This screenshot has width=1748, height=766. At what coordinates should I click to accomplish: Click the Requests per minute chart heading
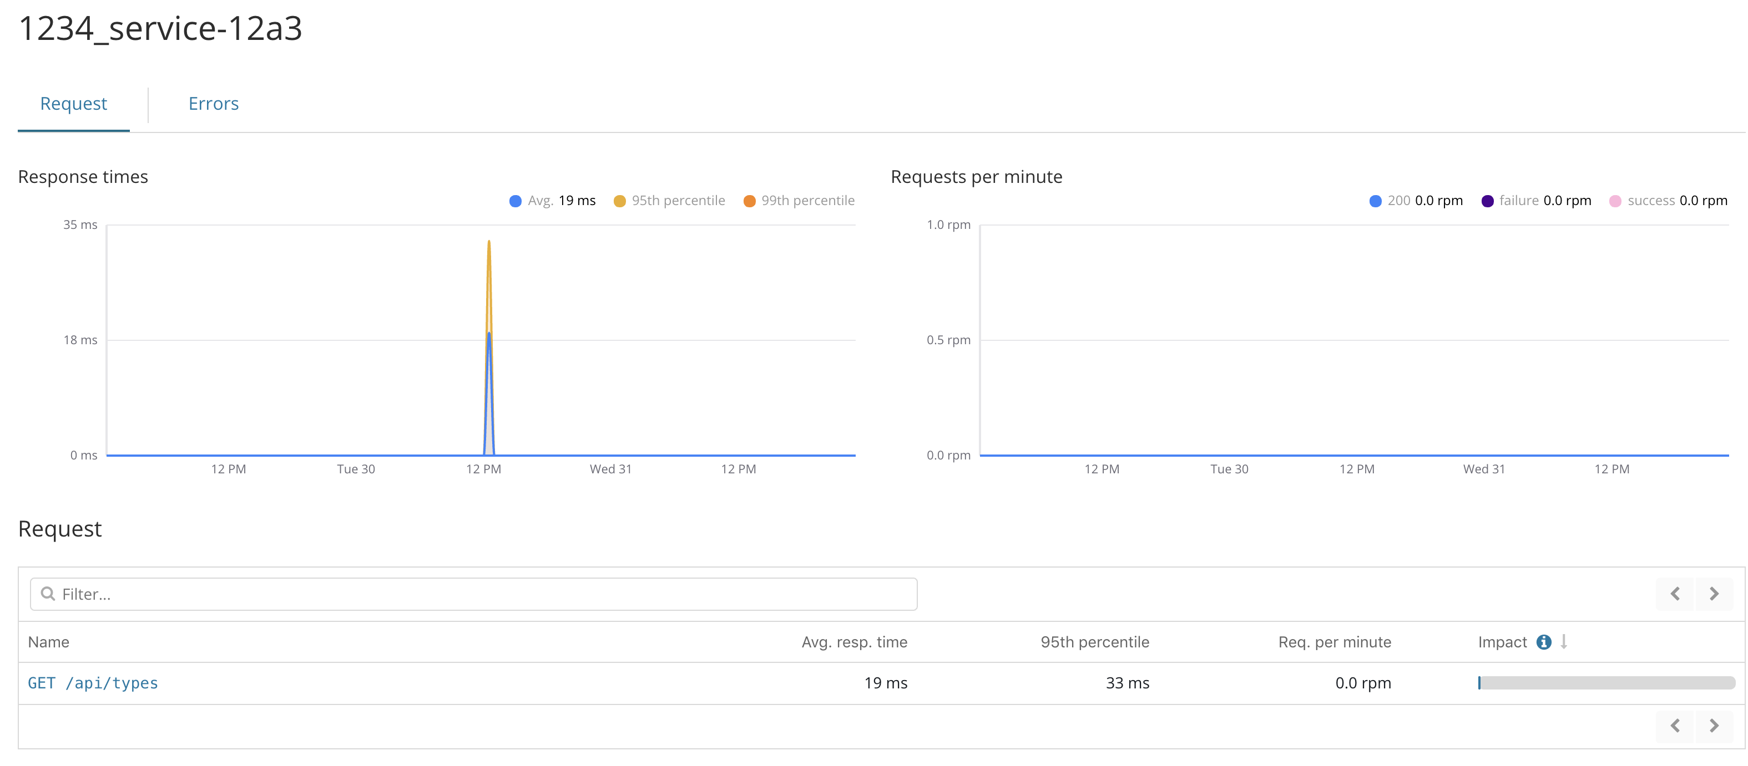[x=977, y=177]
